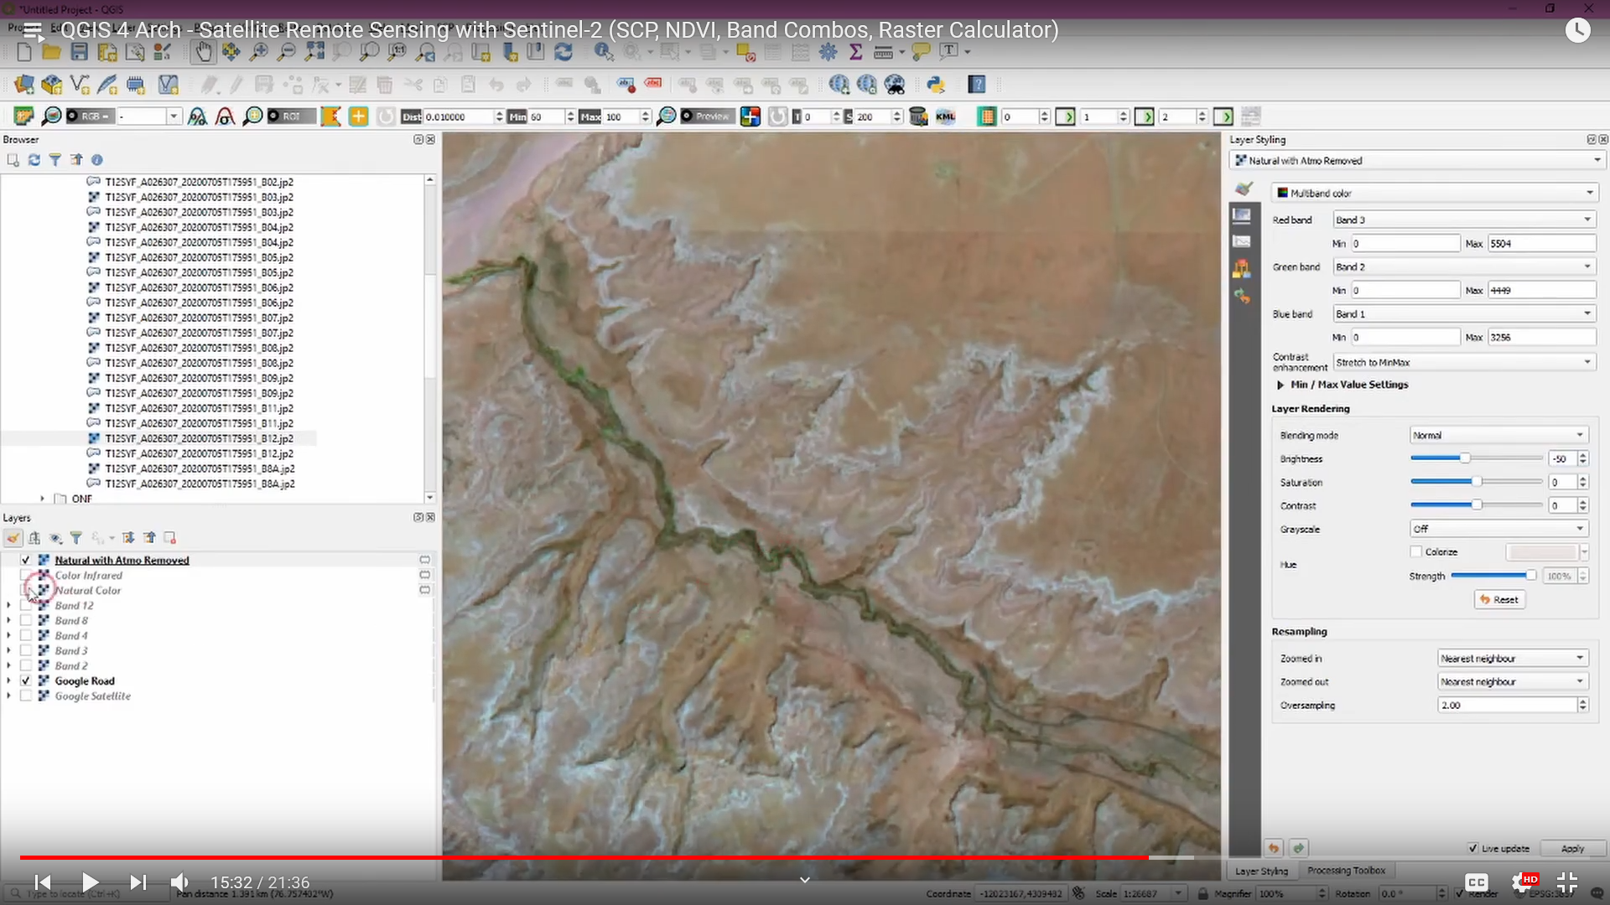
Task: Refresh the Browser panel
Action: [x=34, y=159]
